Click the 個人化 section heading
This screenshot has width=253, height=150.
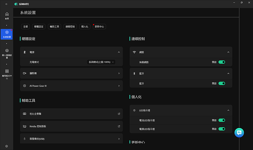(136, 97)
